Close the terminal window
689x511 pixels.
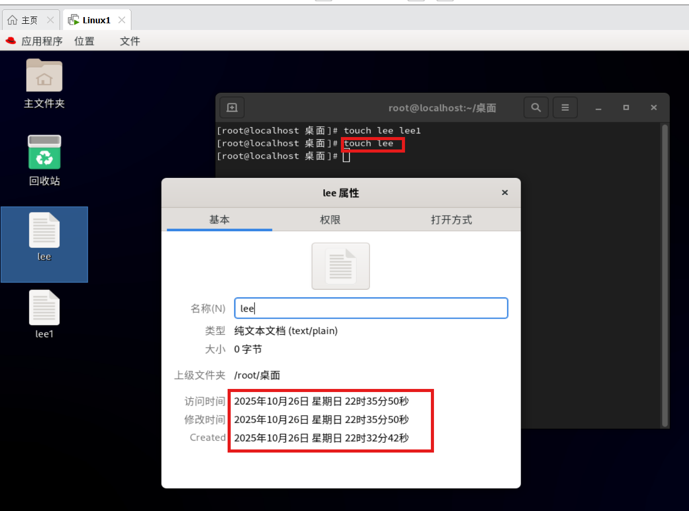click(654, 108)
